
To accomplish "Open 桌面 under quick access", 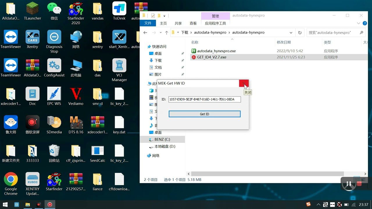I will 158,53.
